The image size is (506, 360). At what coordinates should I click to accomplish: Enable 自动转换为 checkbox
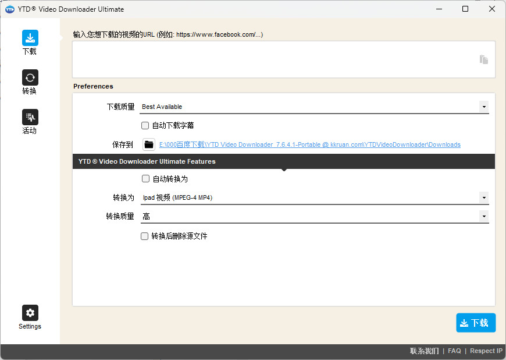coord(145,179)
